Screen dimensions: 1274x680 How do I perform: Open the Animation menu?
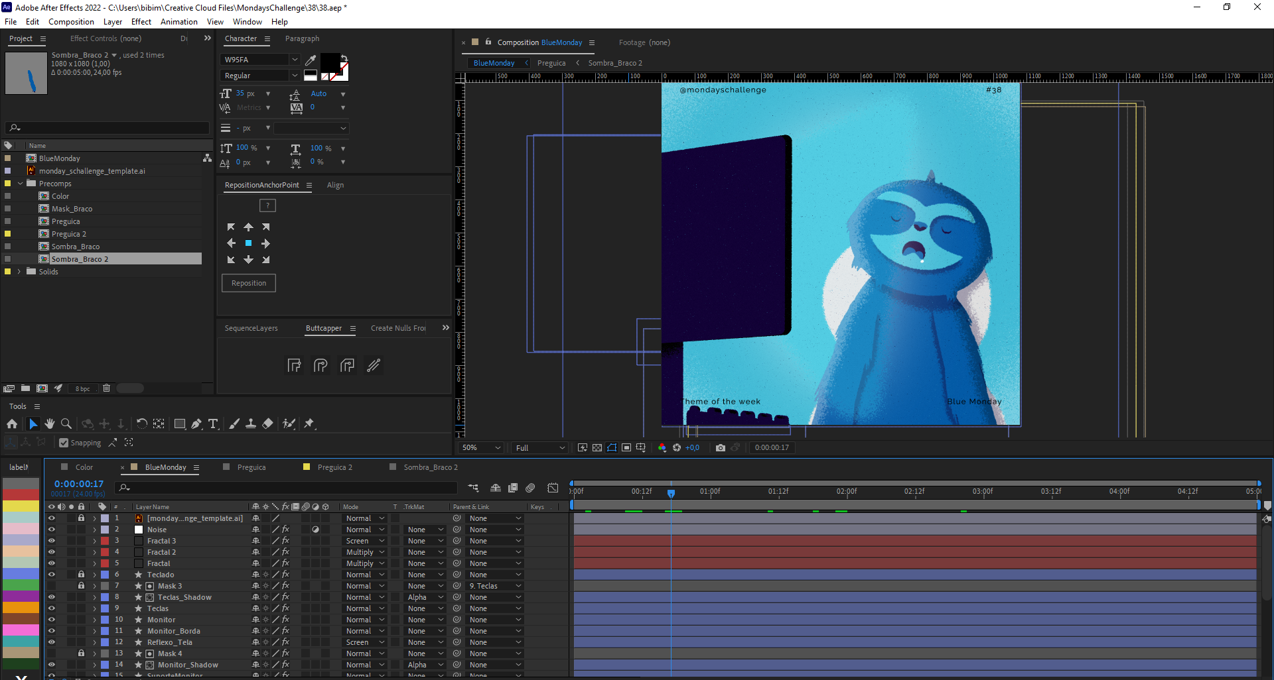point(178,22)
